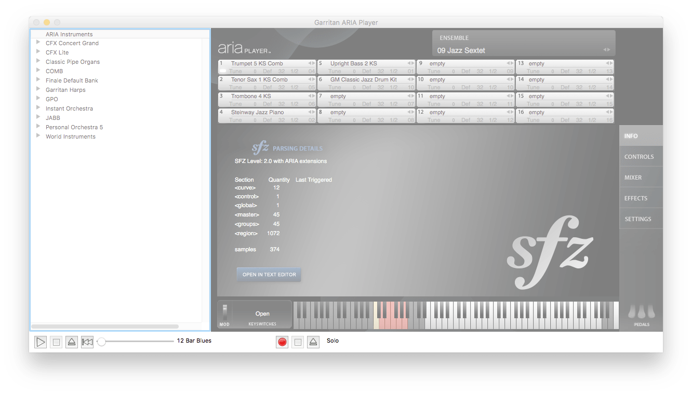This screenshot has width=692, height=394.
Task: Select the Steinway Jazz Piano slot name
Action: (258, 112)
